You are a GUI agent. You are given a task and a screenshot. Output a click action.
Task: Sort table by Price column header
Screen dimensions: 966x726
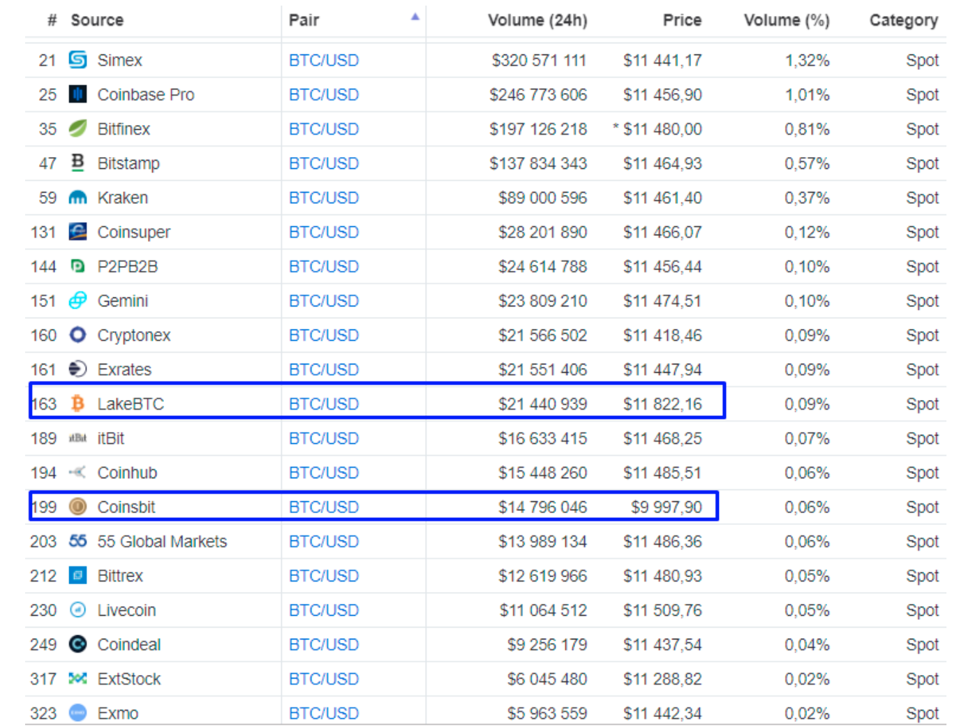tap(682, 20)
